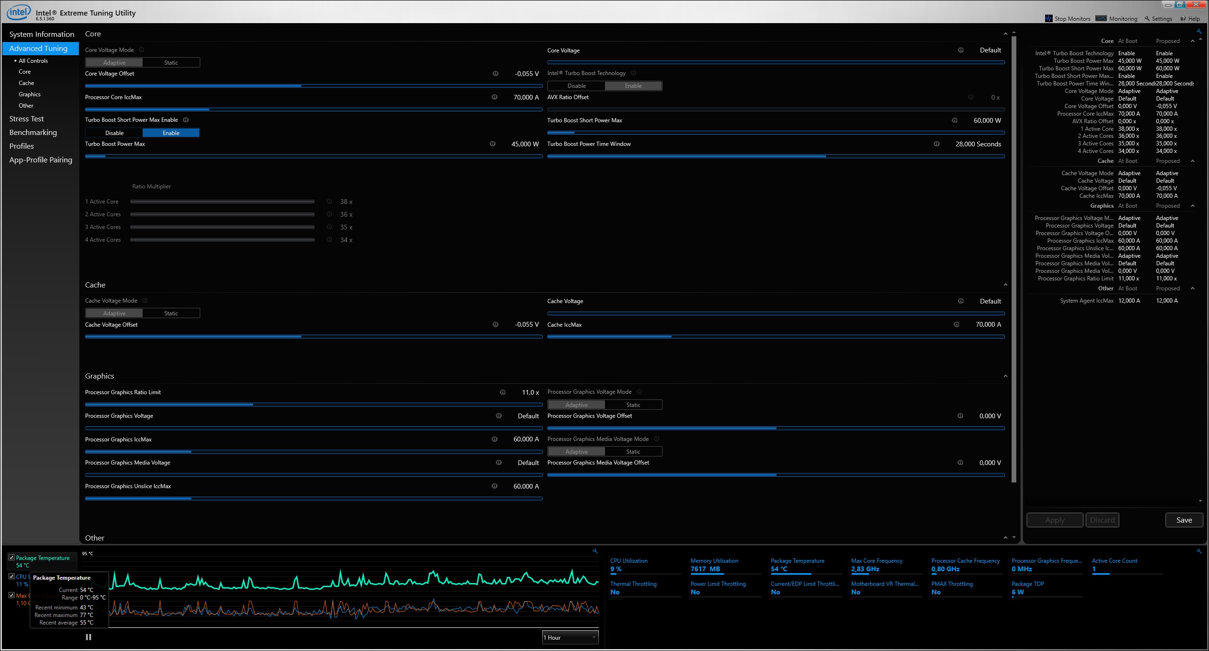Click the Intel logo in the title bar
The image size is (1209, 651).
point(18,12)
